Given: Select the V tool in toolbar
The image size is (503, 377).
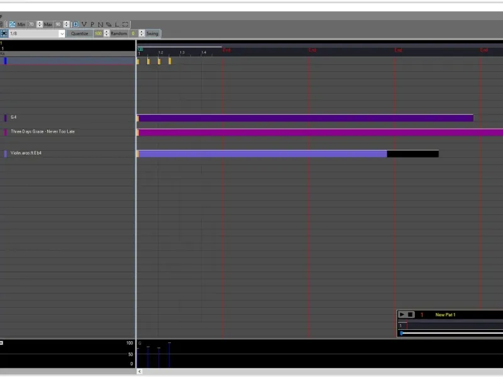Looking at the screenshot, I should click(84, 25).
